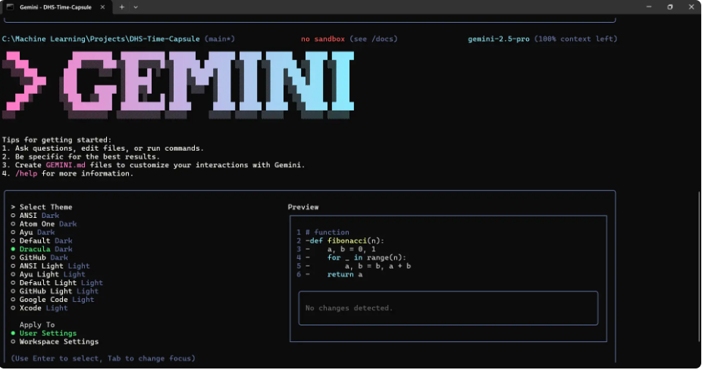Click the project path C:\Machine Learning\Projects\DHS-Time-Capsule

[101, 39]
